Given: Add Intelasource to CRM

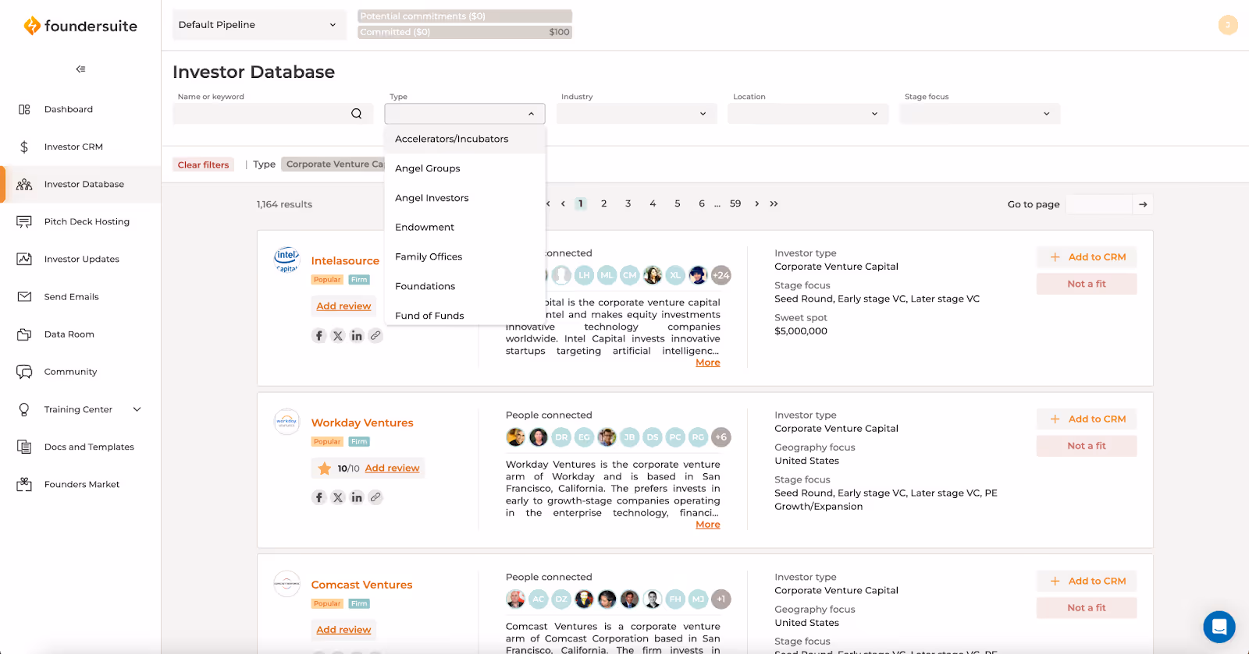Looking at the screenshot, I should pyautogui.click(x=1087, y=257).
